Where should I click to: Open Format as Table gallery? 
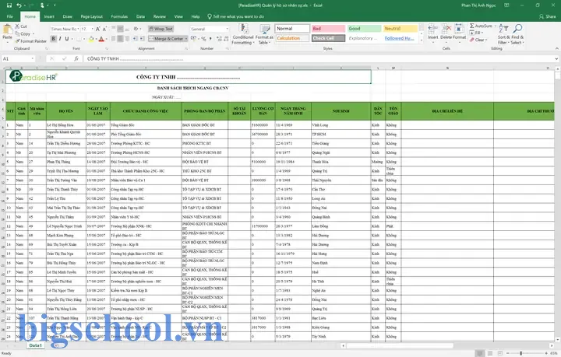tap(264, 34)
